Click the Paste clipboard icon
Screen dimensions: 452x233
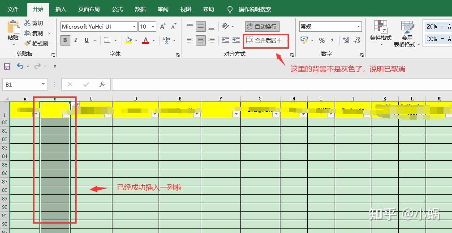13,27
